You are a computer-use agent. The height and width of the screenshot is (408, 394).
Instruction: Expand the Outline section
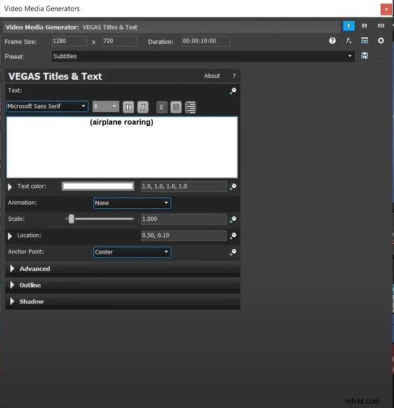tap(12, 285)
